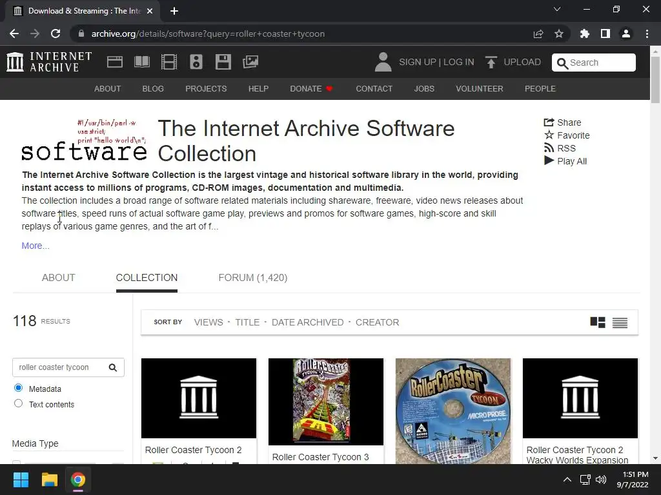
Task: Open the HELP menu item
Action: coord(258,89)
